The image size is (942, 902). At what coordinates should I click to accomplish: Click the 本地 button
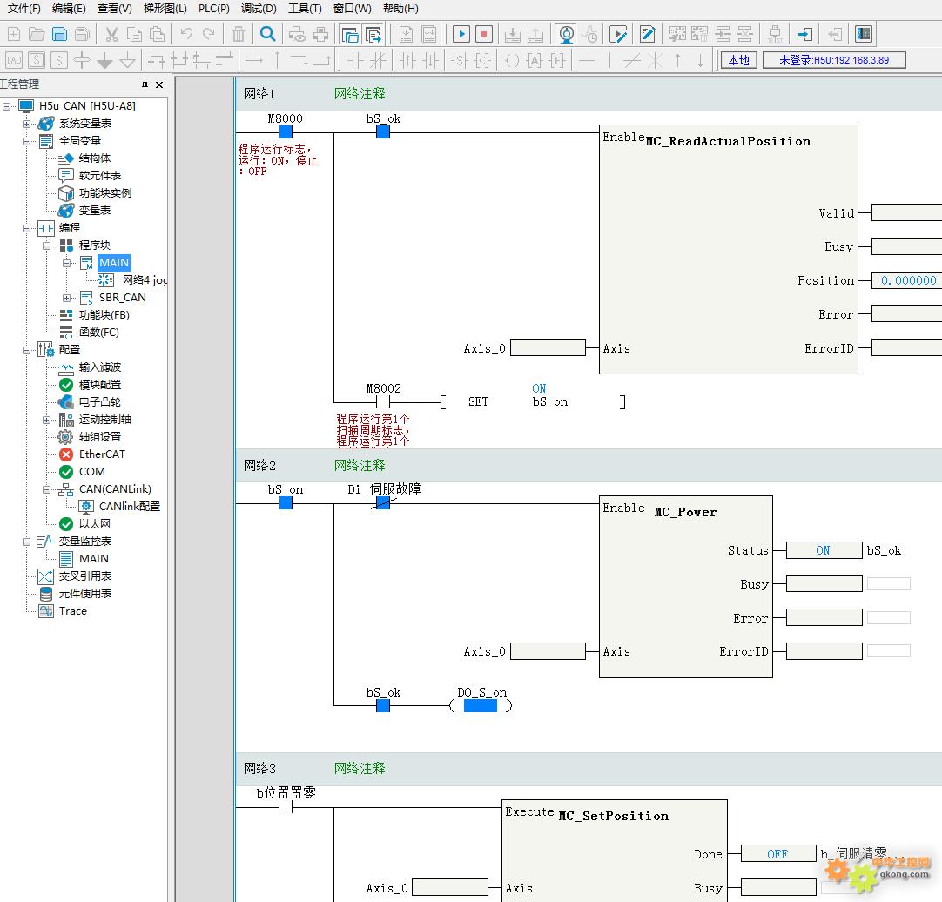tap(738, 60)
